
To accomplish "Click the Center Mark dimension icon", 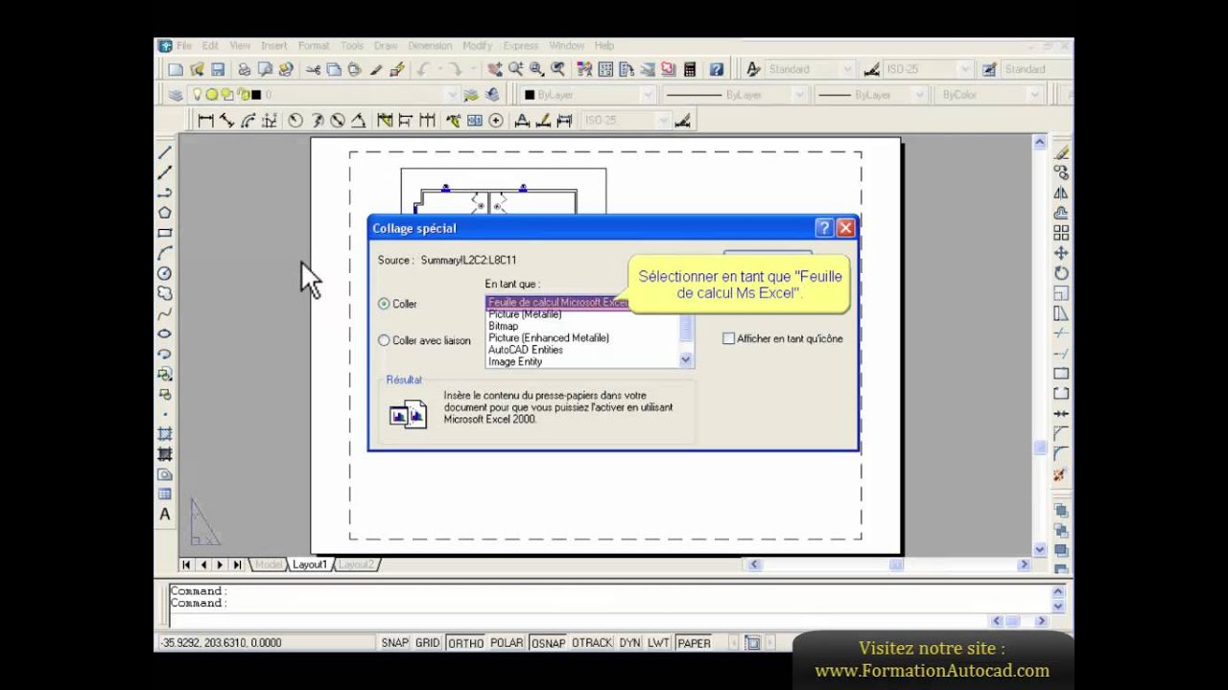I will pyautogui.click(x=496, y=121).
